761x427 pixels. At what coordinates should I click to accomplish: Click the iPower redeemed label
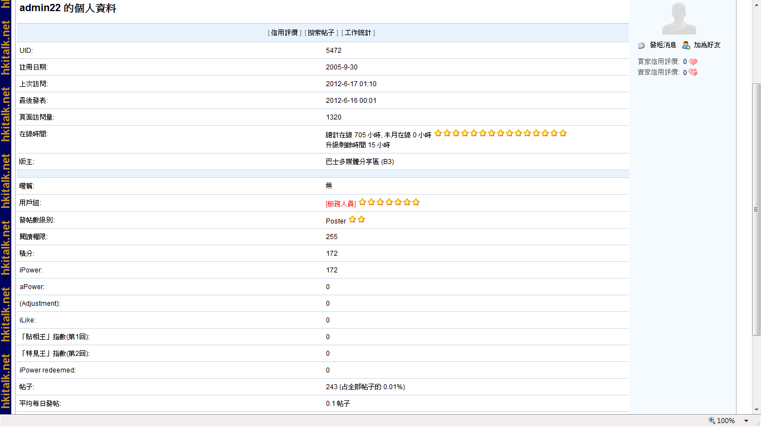point(47,370)
